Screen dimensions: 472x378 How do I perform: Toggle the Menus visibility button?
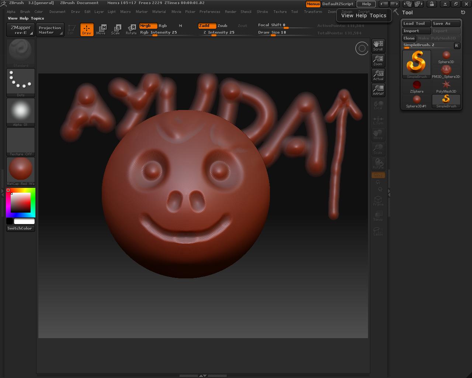point(313,4)
